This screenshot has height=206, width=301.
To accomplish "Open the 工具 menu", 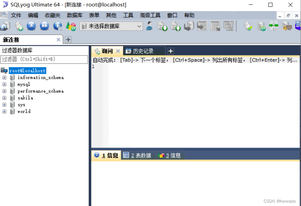I will [x=128, y=15].
